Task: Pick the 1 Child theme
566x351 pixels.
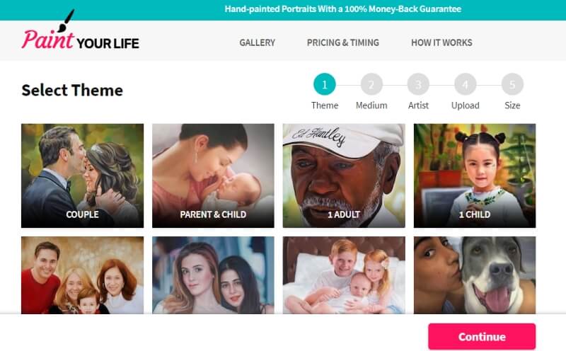Action: [475, 175]
